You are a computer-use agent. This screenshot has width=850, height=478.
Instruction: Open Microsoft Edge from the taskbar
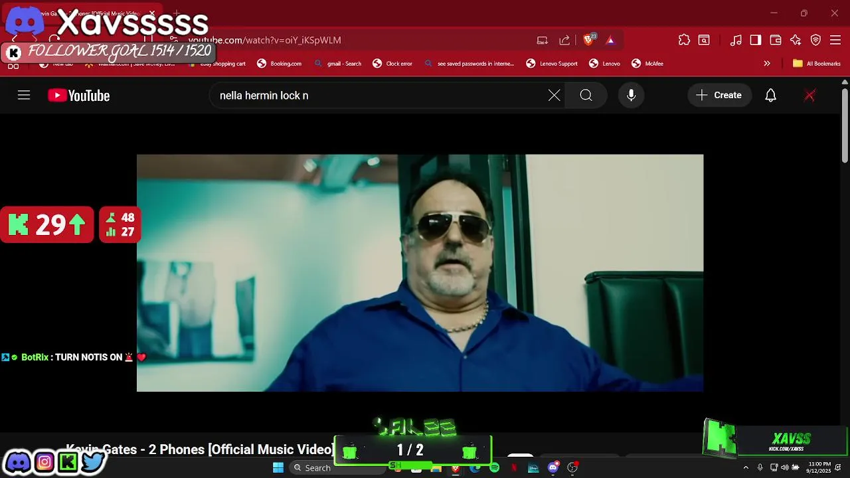coord(474,468)
